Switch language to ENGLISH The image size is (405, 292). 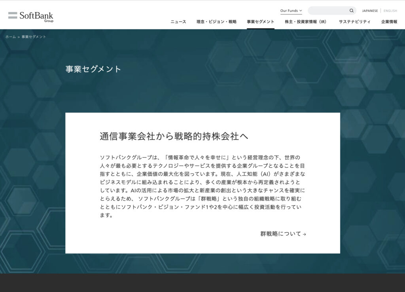(x=390, y=11)
